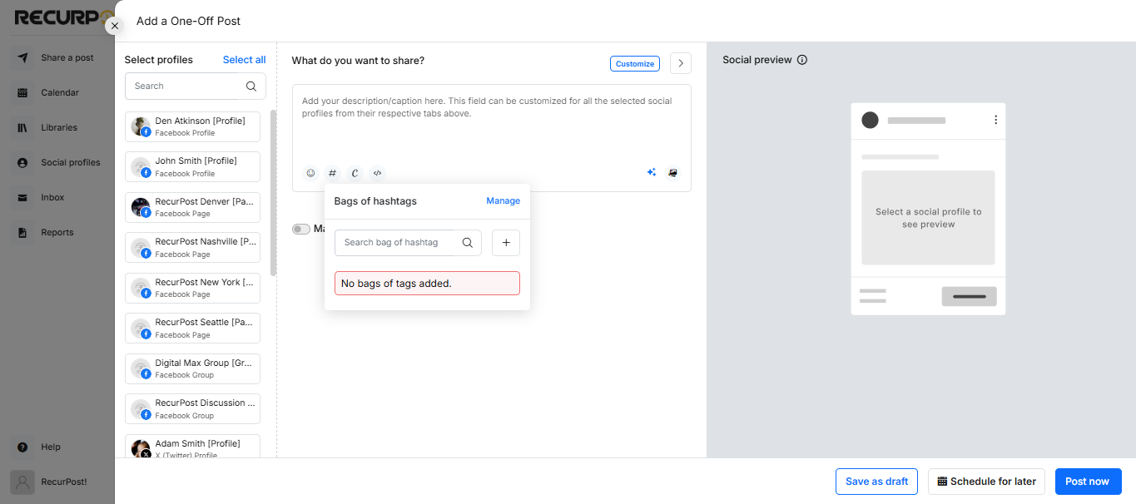1136x504 pixels.
Task: Click the Share a post paper-plane icon
Action: tap(22, 58)
